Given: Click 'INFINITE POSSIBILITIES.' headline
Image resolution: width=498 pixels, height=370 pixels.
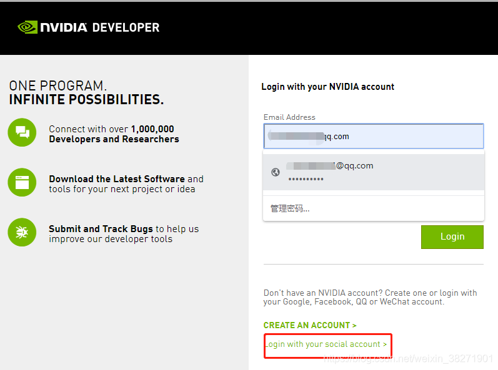Looking at the screenshot, I should click(86, 100).
